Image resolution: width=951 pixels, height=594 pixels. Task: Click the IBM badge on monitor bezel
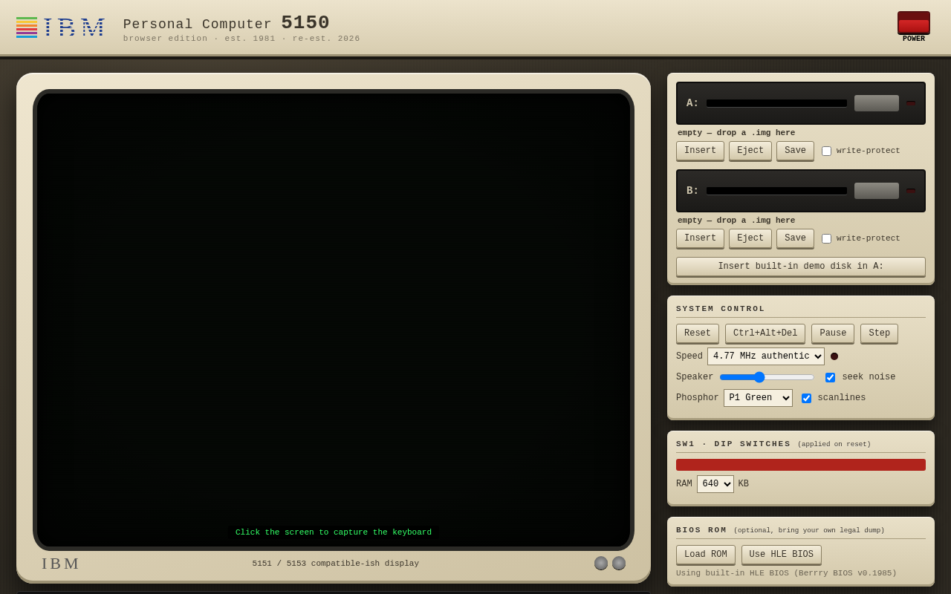coord(61,564)
